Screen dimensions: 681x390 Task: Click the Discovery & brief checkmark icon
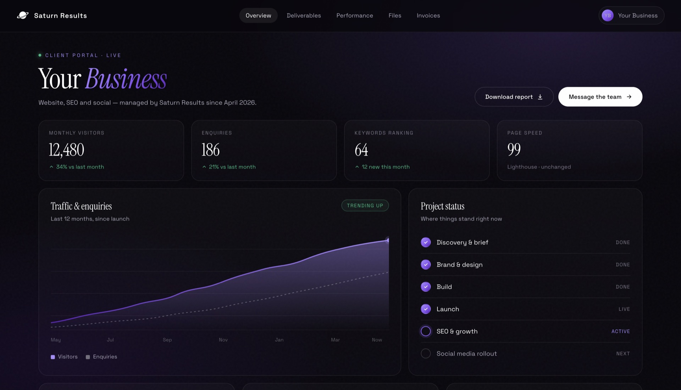[x=426, y=242]
